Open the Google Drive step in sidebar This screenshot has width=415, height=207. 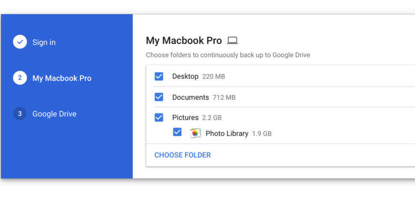tap(54, 114)
